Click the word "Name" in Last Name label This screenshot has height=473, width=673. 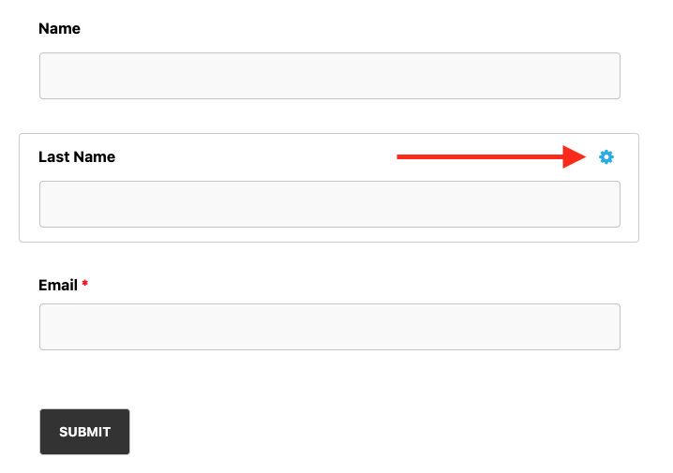(95, 157)
